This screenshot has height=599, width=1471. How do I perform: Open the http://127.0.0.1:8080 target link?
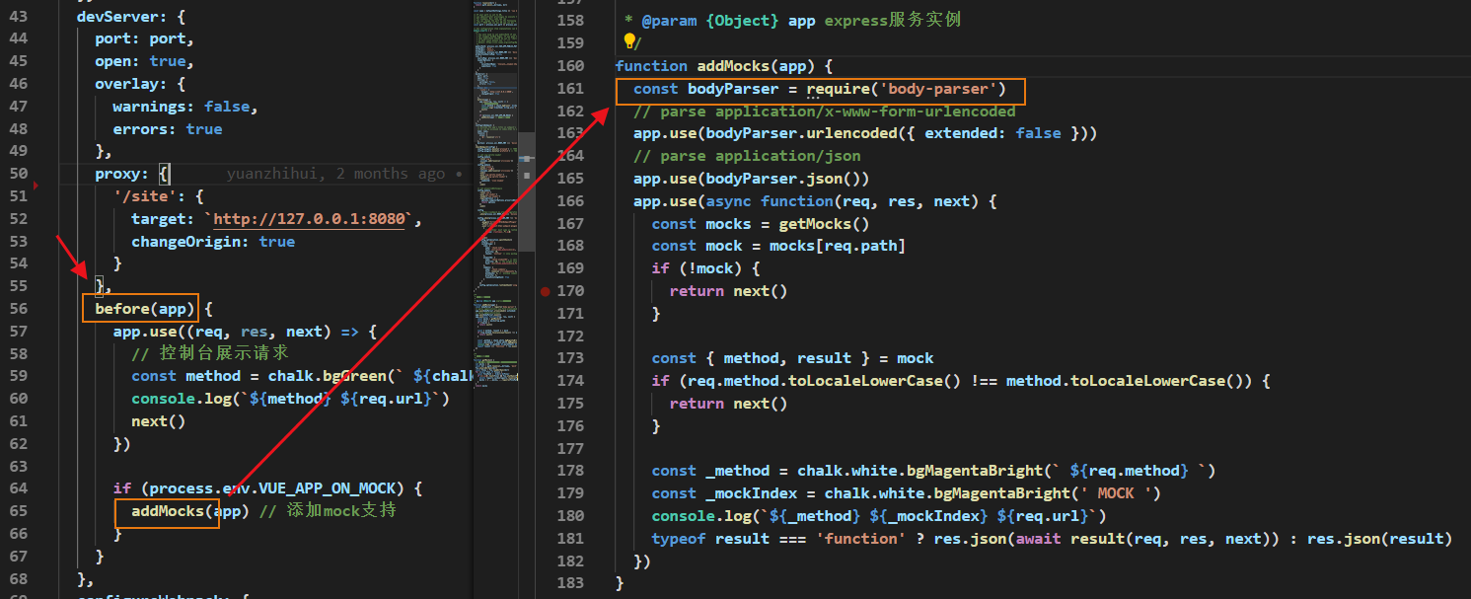coord(309,219)
